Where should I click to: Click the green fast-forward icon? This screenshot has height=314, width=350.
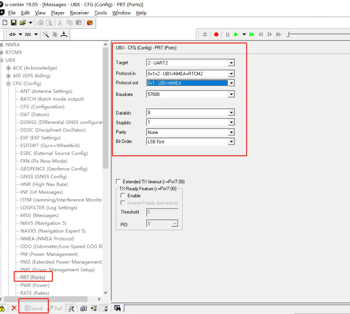pyautogui.click(x=252, y=34)
